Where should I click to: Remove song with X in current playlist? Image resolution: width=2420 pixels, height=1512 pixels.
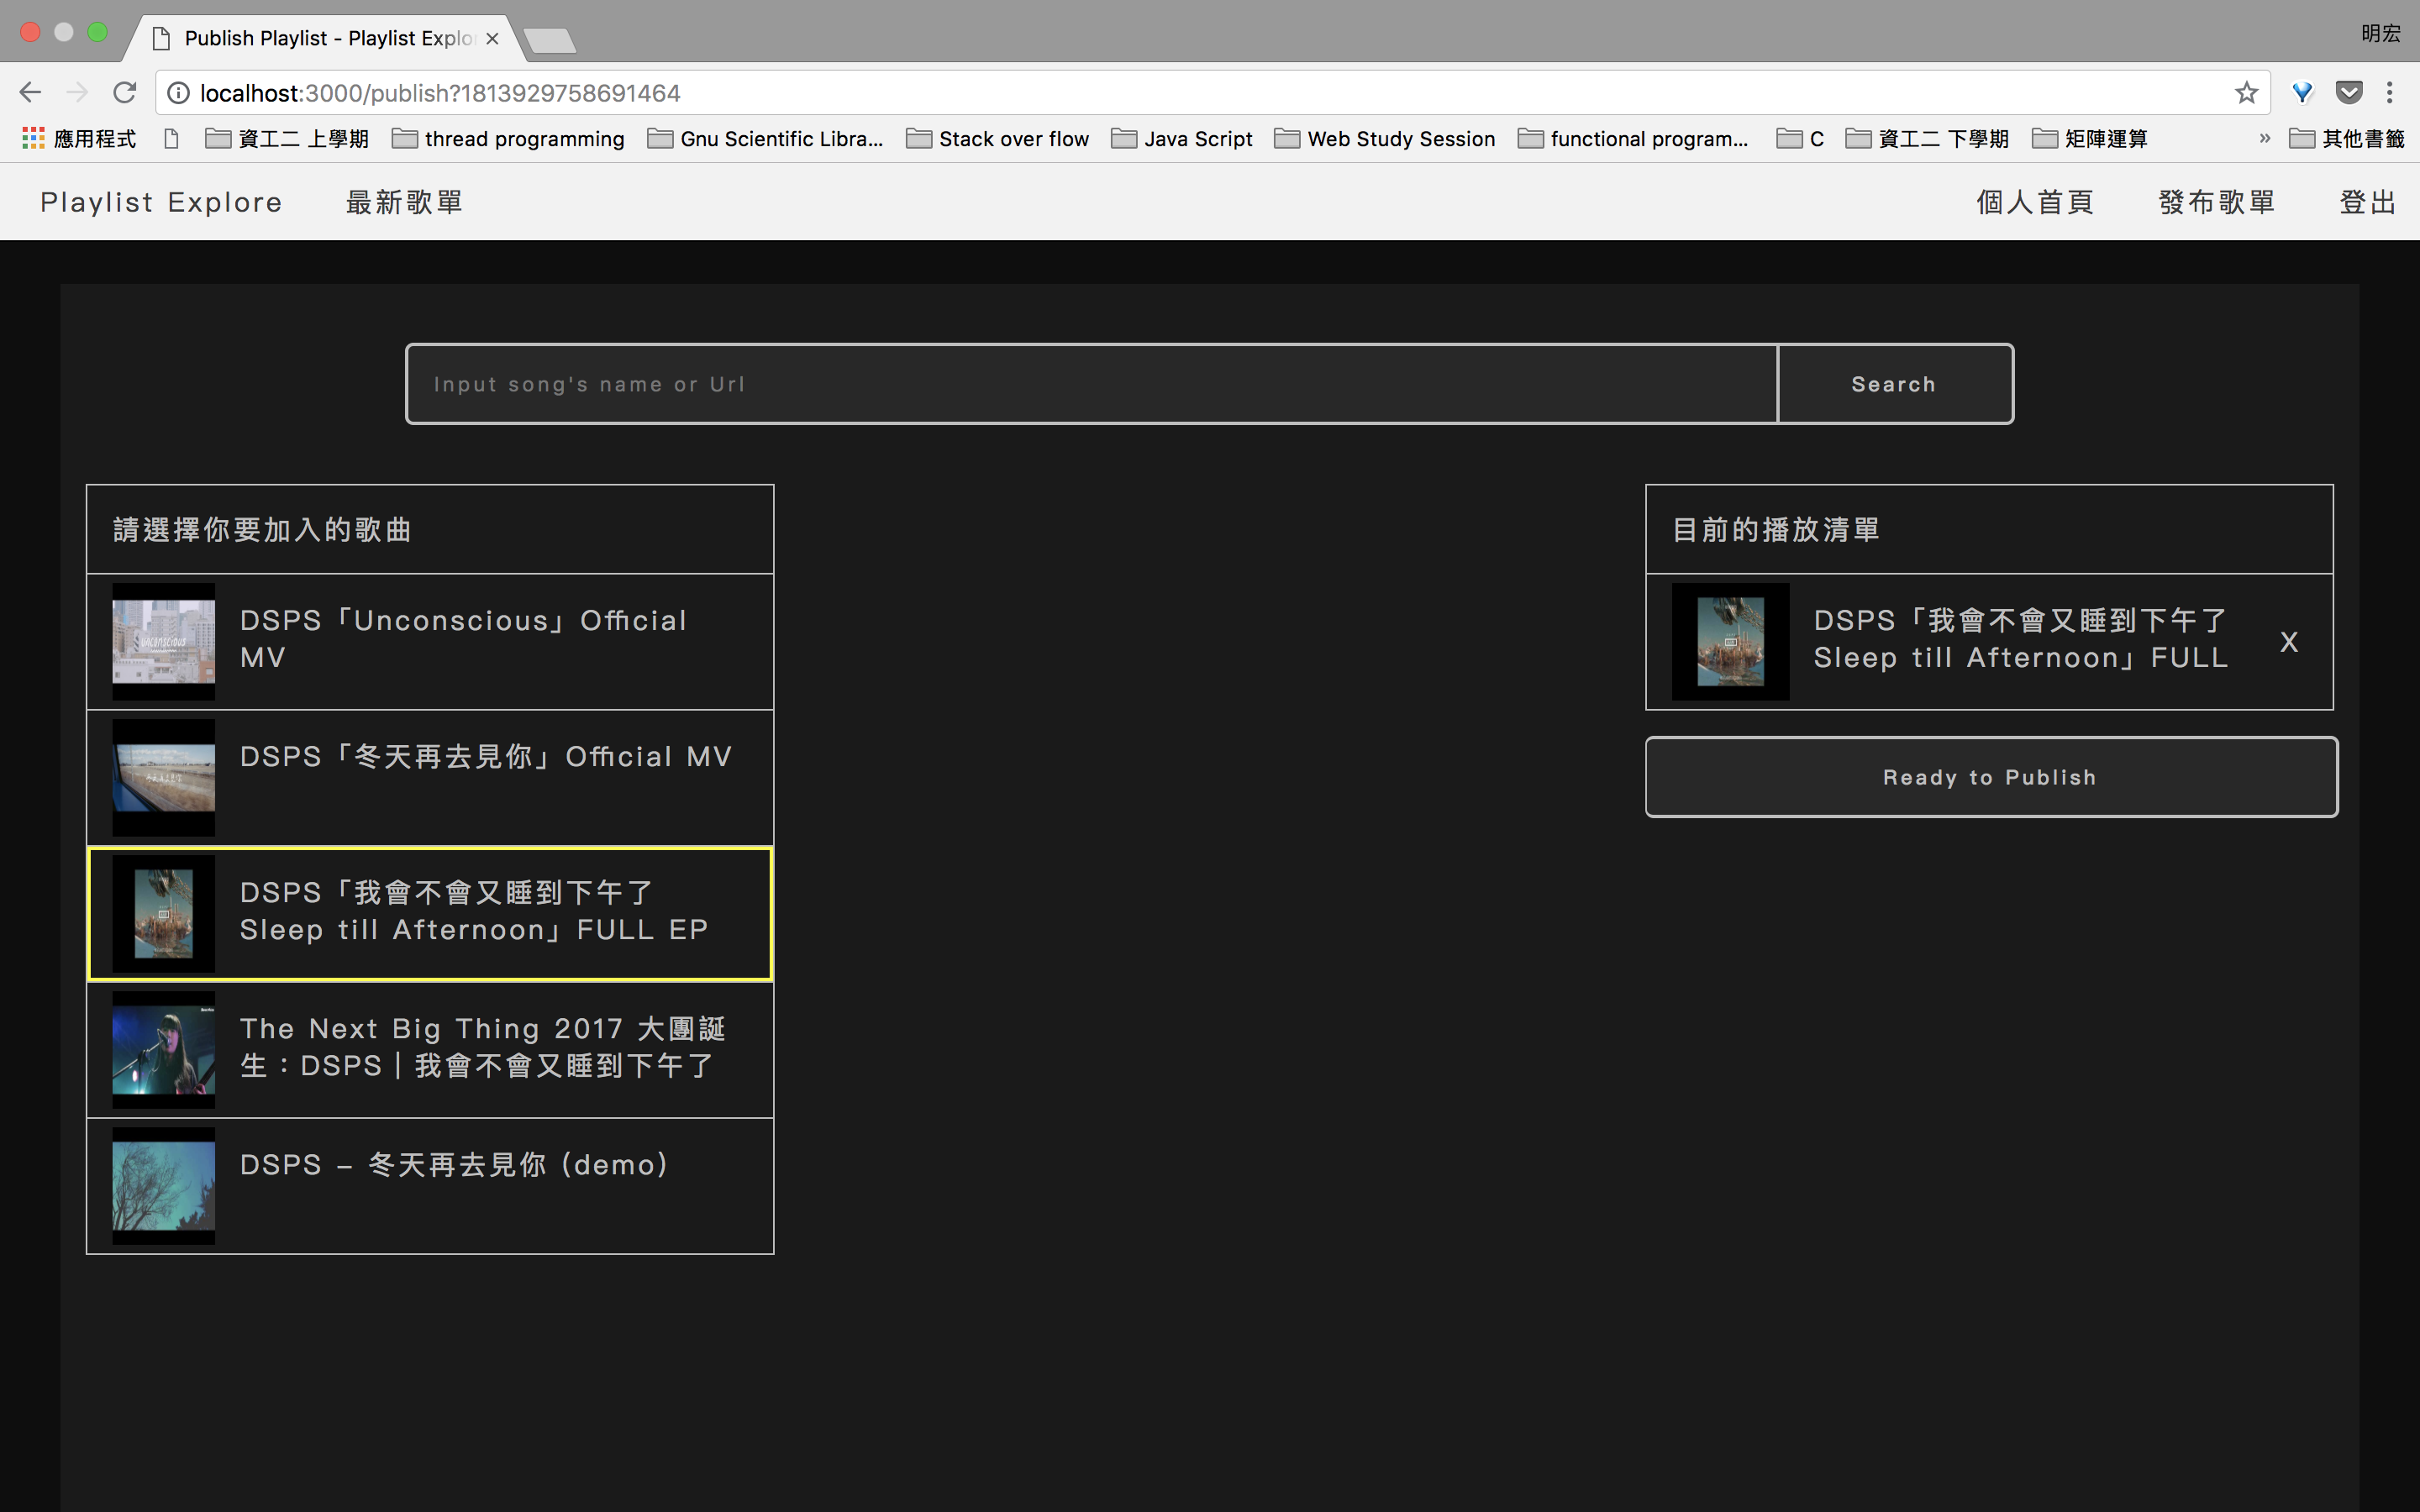pyautogui.click(x=2288, y=642)
